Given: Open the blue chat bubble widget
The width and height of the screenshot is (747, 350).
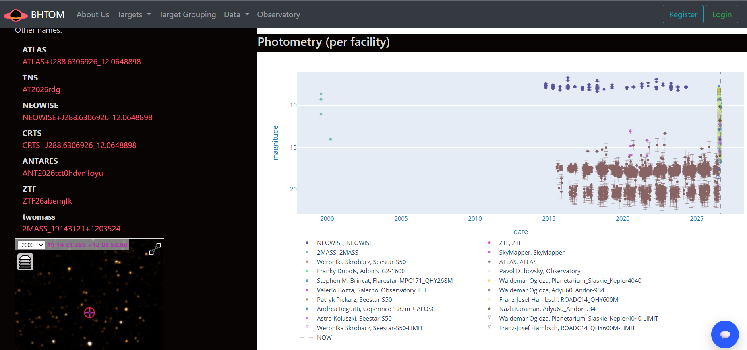Looking at the screenshot, I should [725, 334].
